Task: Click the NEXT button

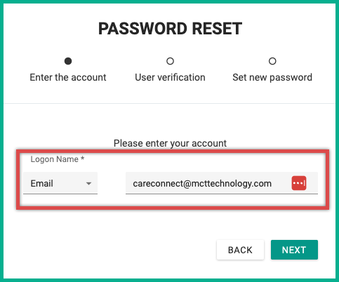Action: [294, 250]
